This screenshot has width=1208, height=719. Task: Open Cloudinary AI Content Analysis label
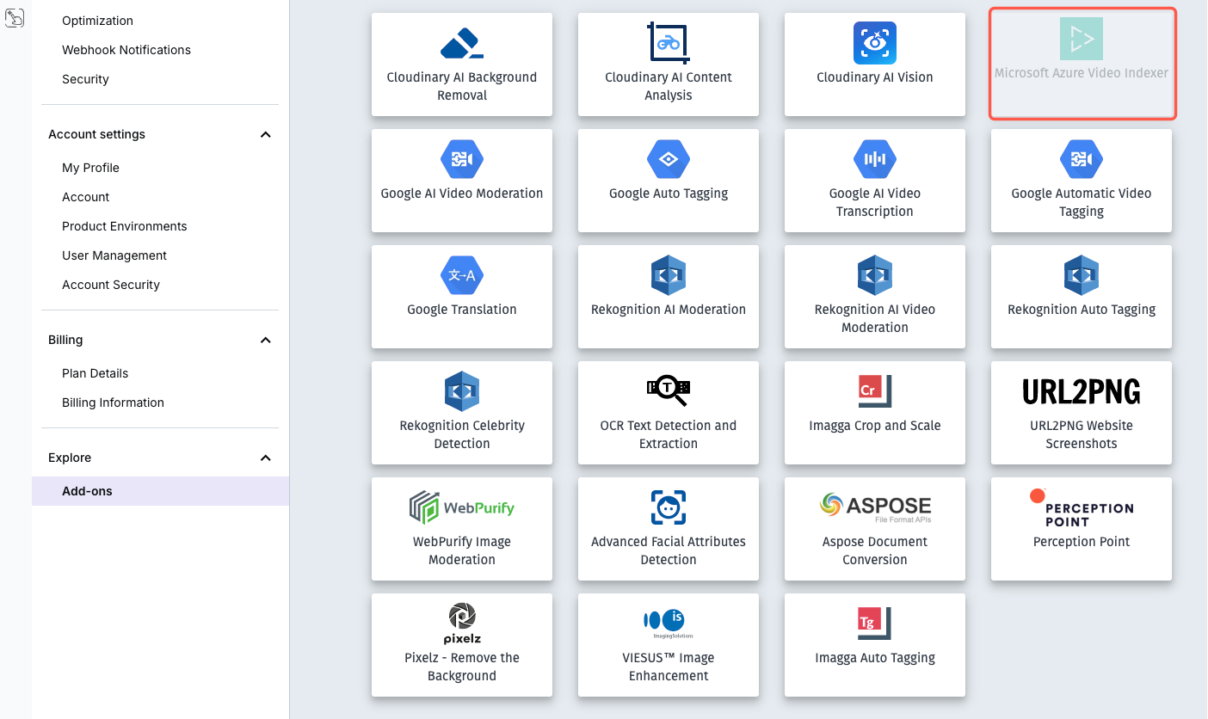[x=669, y=86]
